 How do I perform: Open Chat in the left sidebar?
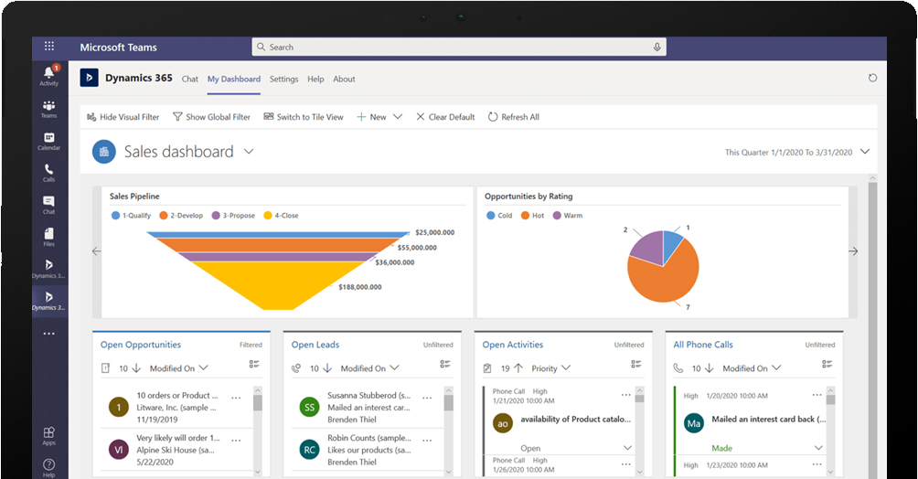[x=49, y=205]
